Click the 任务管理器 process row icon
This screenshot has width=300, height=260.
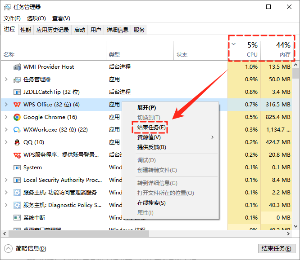point(17,79)
